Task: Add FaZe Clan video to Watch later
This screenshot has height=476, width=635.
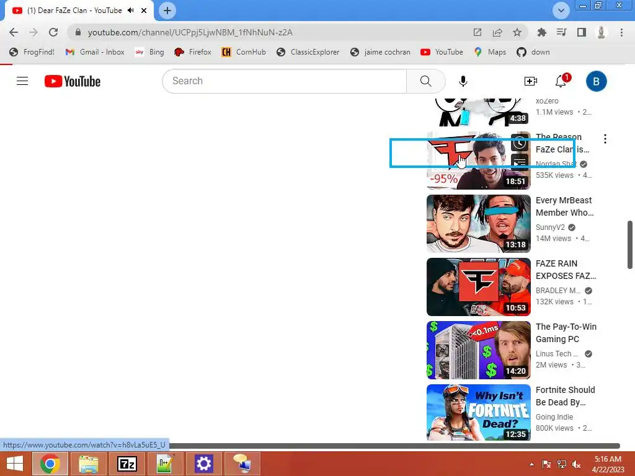Action: pyautogui.click(x=520, y=142)
